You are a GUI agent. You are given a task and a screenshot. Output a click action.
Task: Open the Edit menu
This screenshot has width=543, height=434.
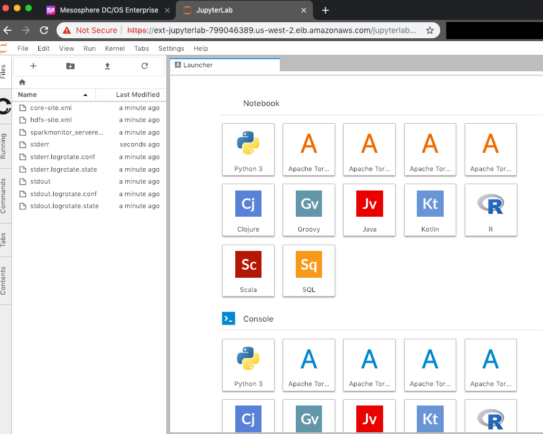(43, 48)
